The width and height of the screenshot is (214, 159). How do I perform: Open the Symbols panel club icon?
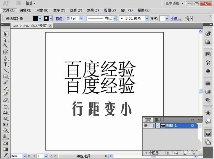[x=208, y=71]
